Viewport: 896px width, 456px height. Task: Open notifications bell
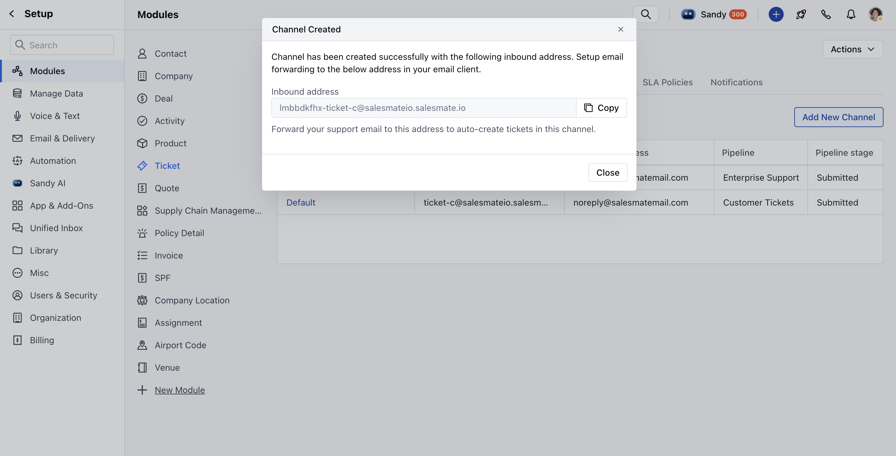point(851,14)
